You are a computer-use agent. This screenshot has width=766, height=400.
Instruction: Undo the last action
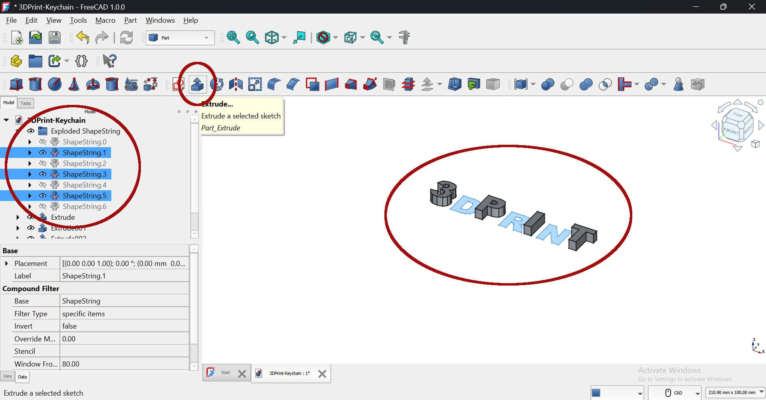point(83,37)
